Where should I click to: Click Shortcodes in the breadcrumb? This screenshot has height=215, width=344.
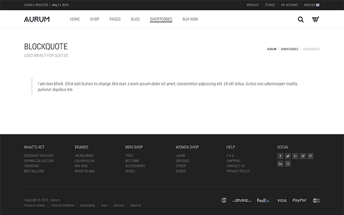coord(289,49)
